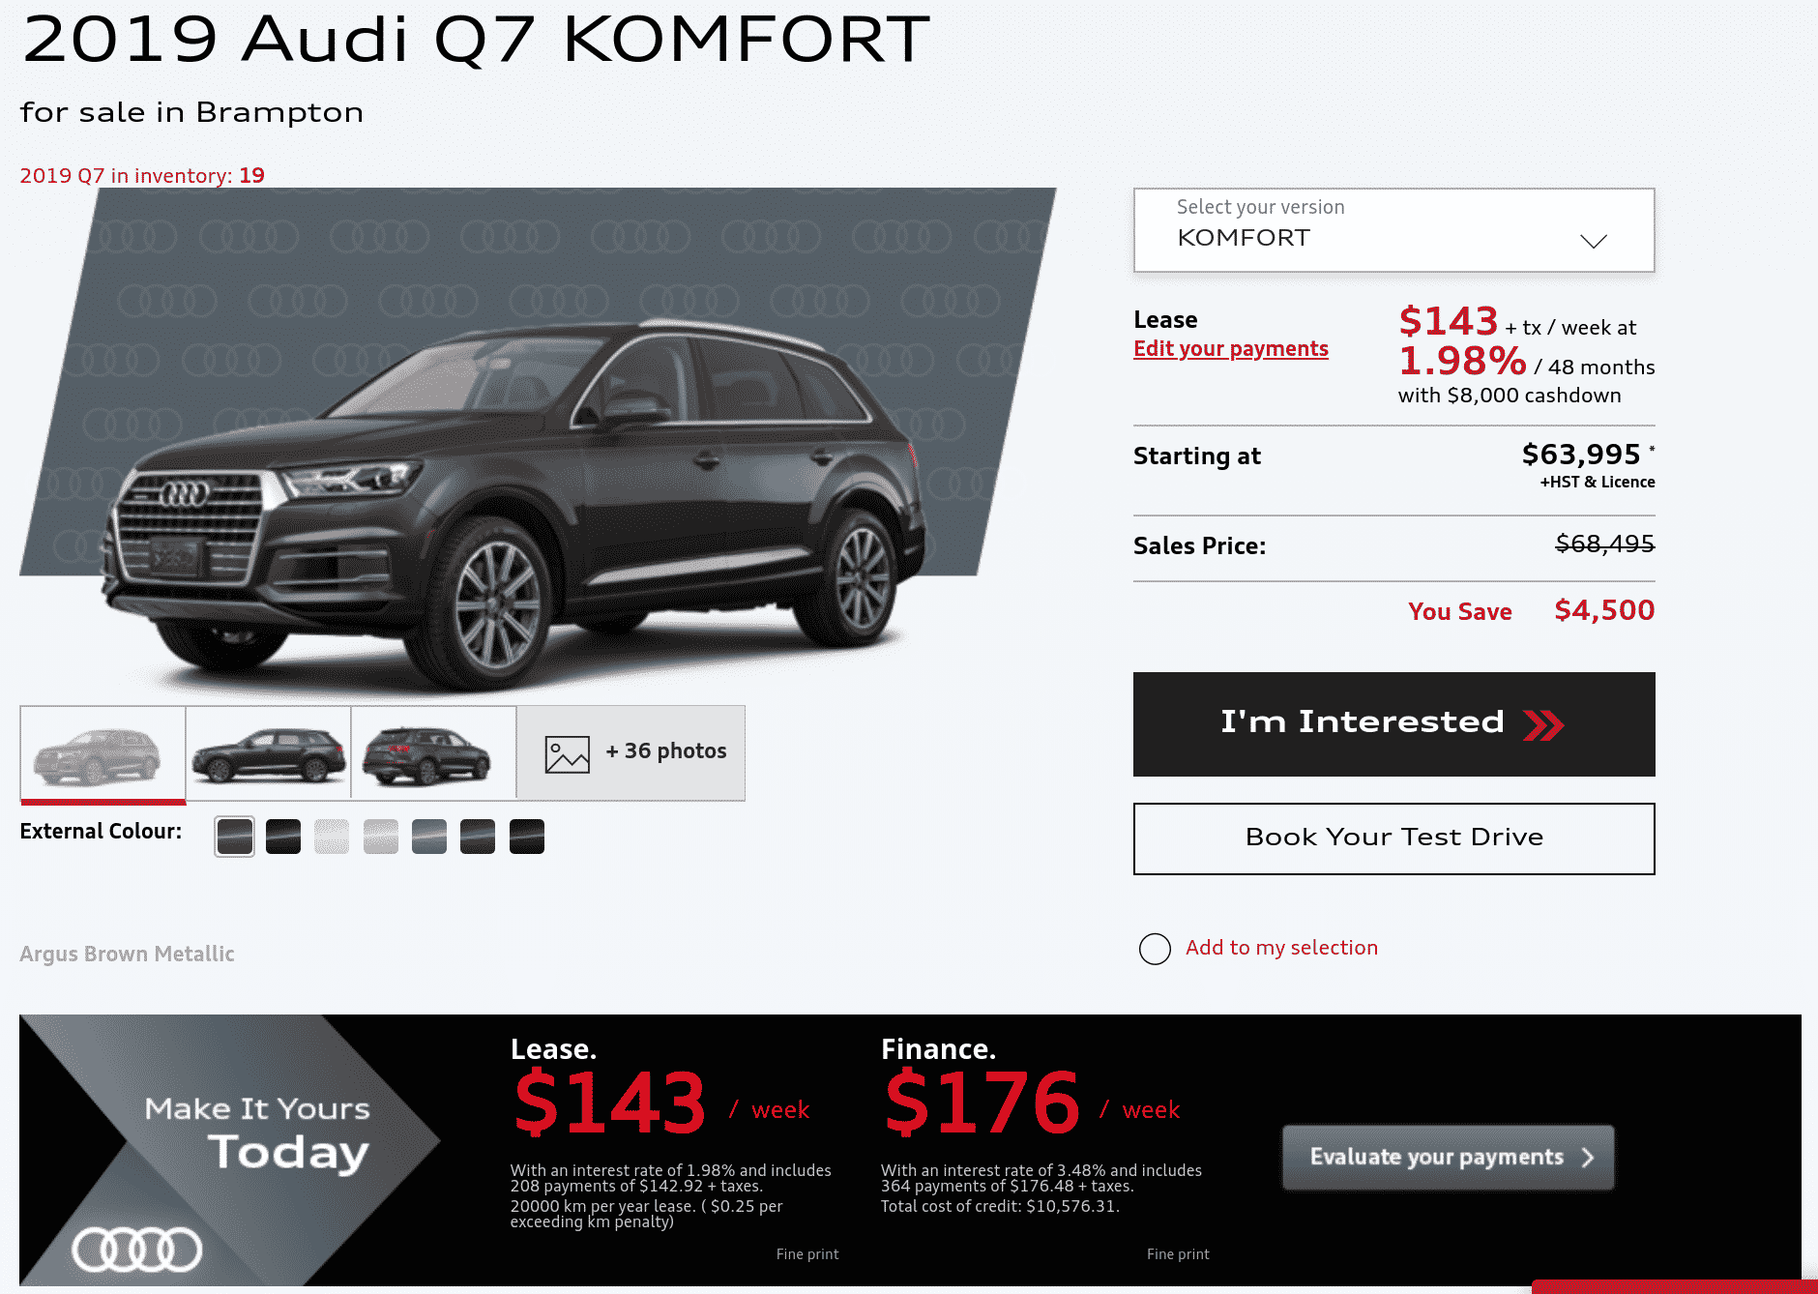The image size is (1818, 1294).
Task: Click the I'm Interested button
Action: tap(1393, 724)
